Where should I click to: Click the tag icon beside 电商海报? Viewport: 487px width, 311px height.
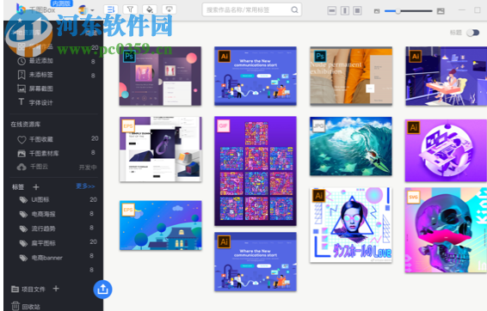(23, 214)
